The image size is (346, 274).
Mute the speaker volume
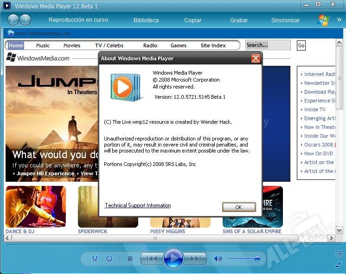coord(218,258)
